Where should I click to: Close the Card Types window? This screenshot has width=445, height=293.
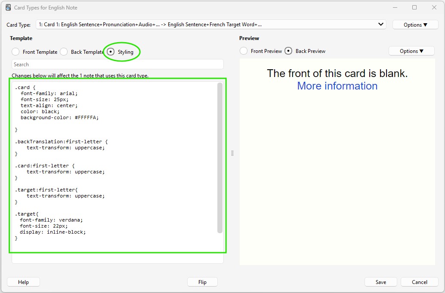434,7
